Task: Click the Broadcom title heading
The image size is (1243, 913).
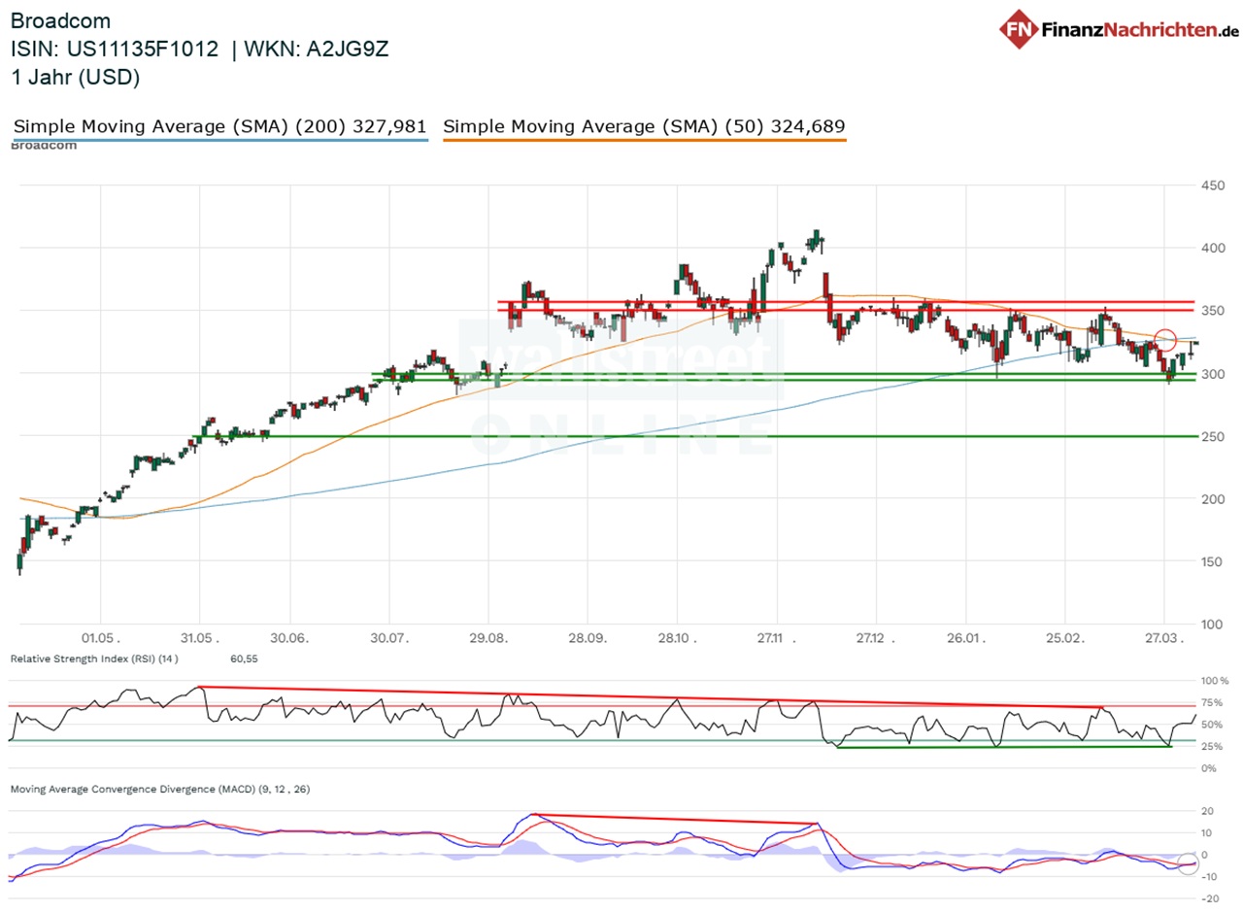Action: click(60, 21)
